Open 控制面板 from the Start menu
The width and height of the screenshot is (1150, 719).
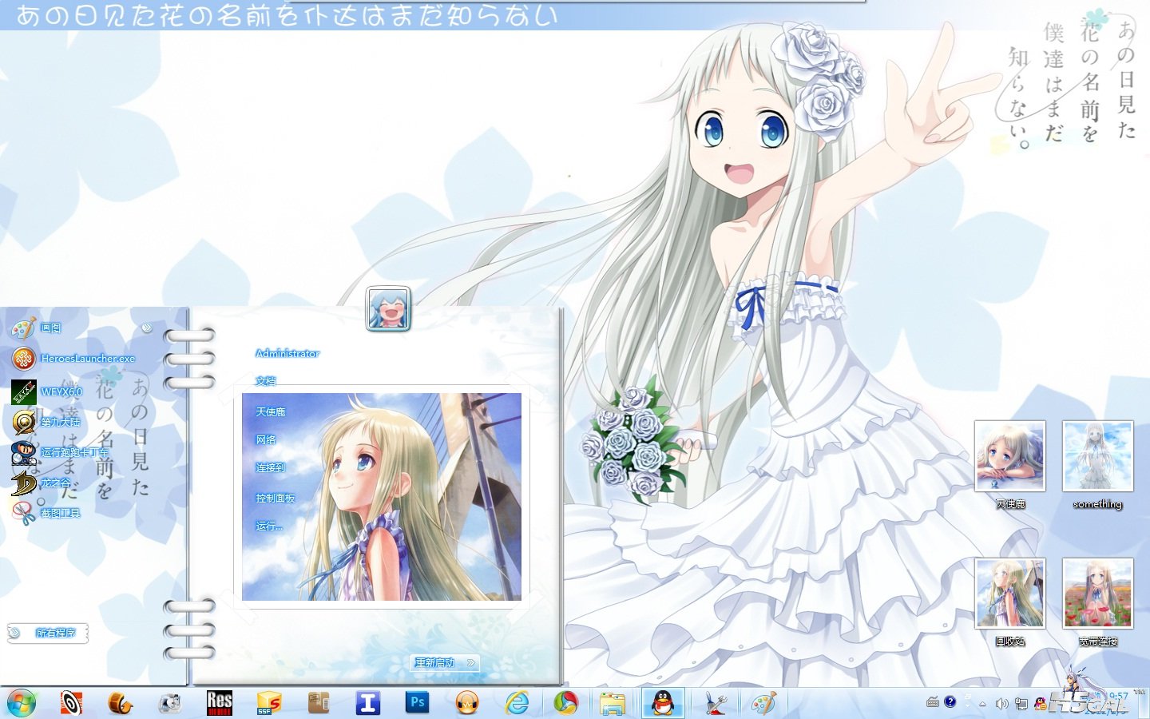click(x=276, y=498)
